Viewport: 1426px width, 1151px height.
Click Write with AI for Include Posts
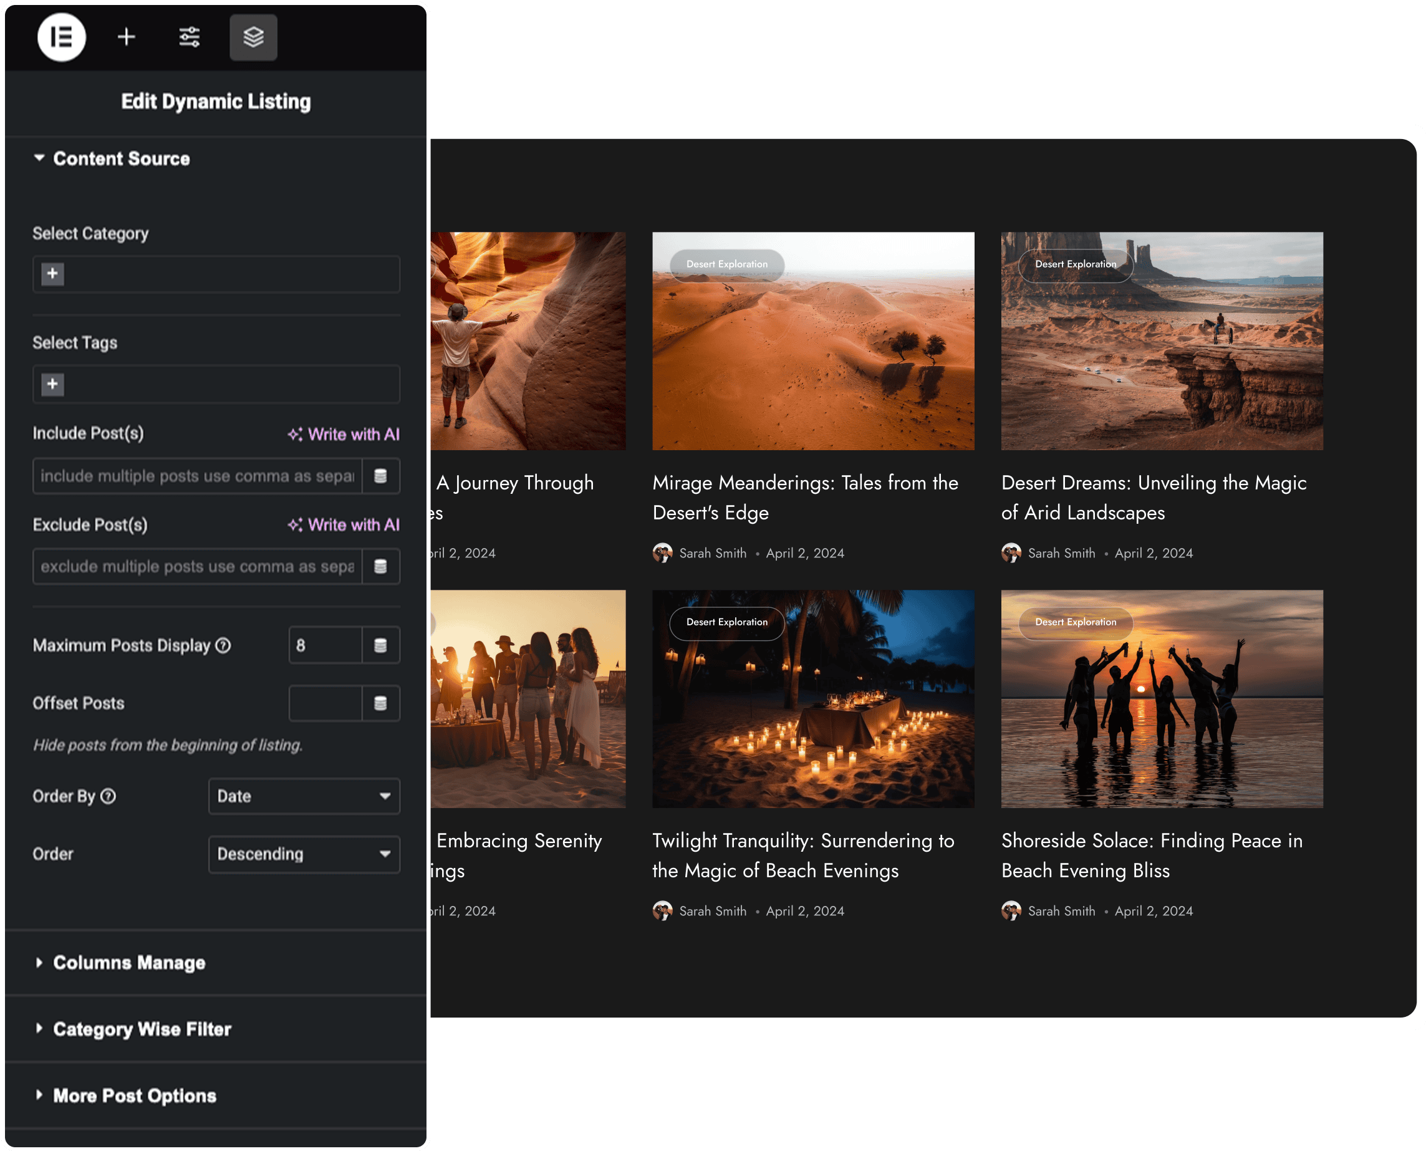pyautogui.click(x=344, y=435)
